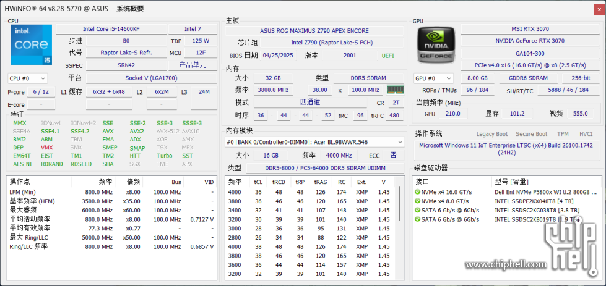Click the AES-NI feature flag
The height and width of the screenshot is (286, 606).
[22, 164]
